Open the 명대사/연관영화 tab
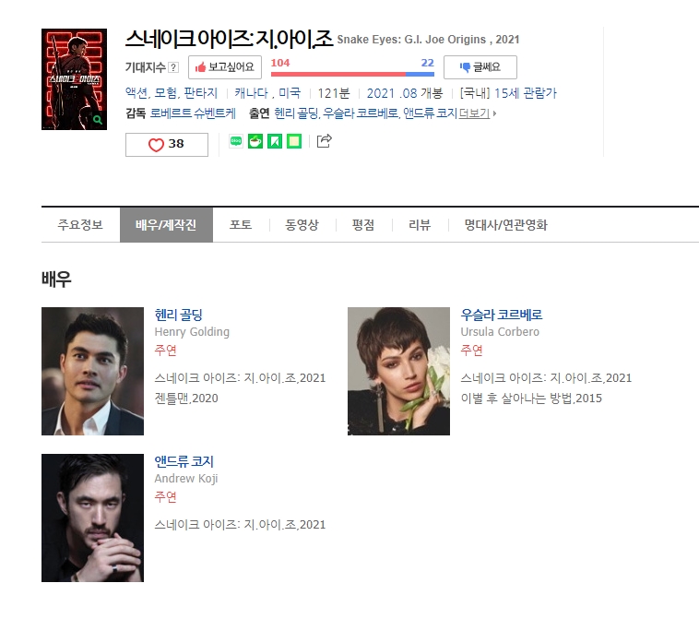 click(505, 225)
